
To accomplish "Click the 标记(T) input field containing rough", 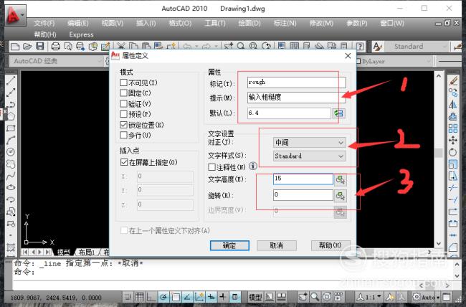I will 297,82.
